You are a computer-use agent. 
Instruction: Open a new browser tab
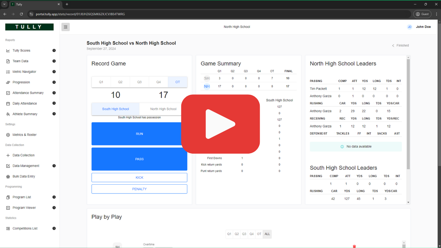[x=67, y=4]
